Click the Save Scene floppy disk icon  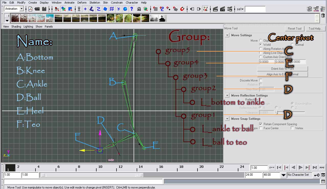[44, 9]
